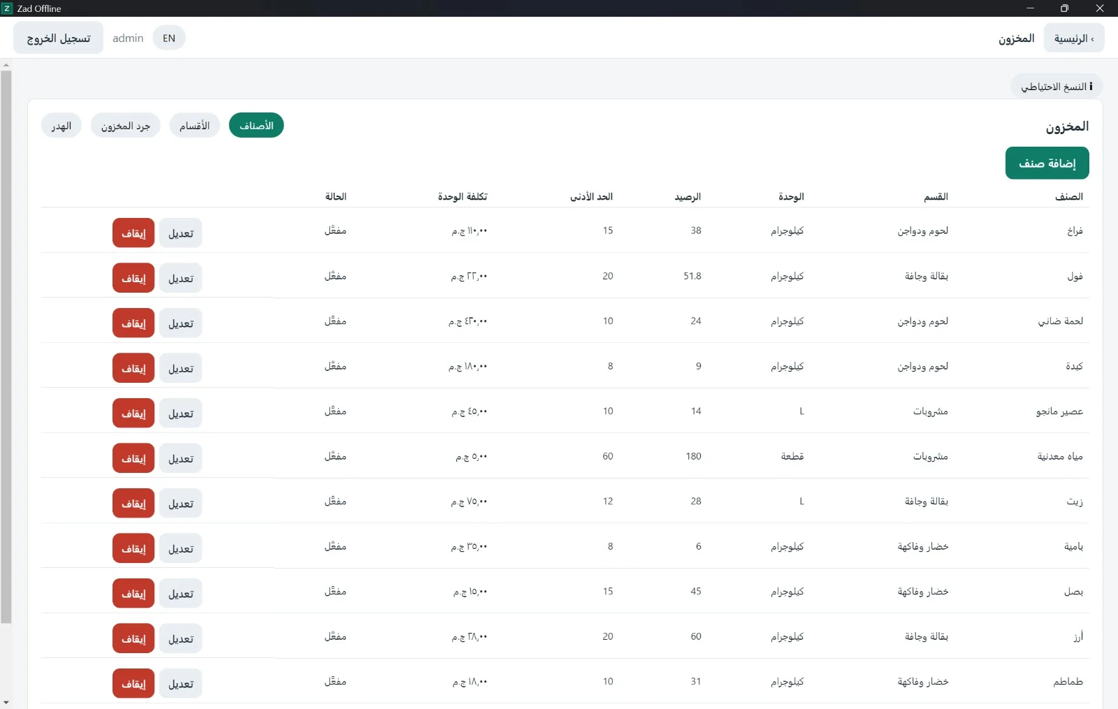
Task: Click إيقاف for the بامية row
Action: pyautogui.click(x=133, y=548)
